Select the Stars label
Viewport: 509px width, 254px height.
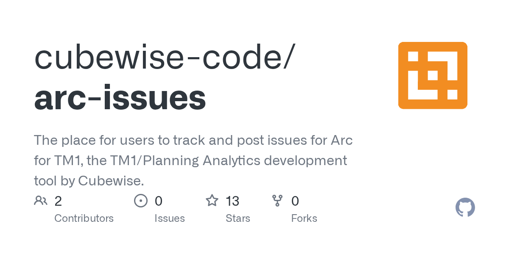[x=238, y=218]
